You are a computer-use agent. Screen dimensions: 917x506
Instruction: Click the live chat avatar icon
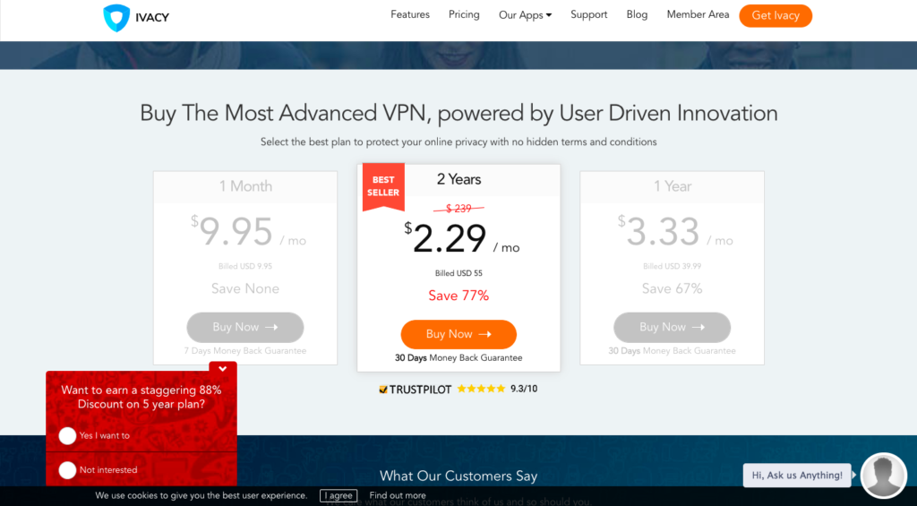tap(883, 475)
